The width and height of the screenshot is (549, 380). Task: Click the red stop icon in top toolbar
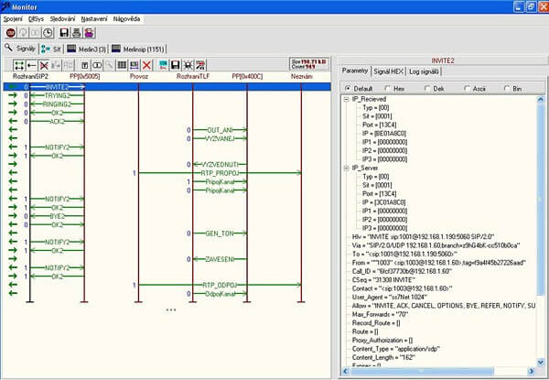pyautogui.click(x=10, y=33)
